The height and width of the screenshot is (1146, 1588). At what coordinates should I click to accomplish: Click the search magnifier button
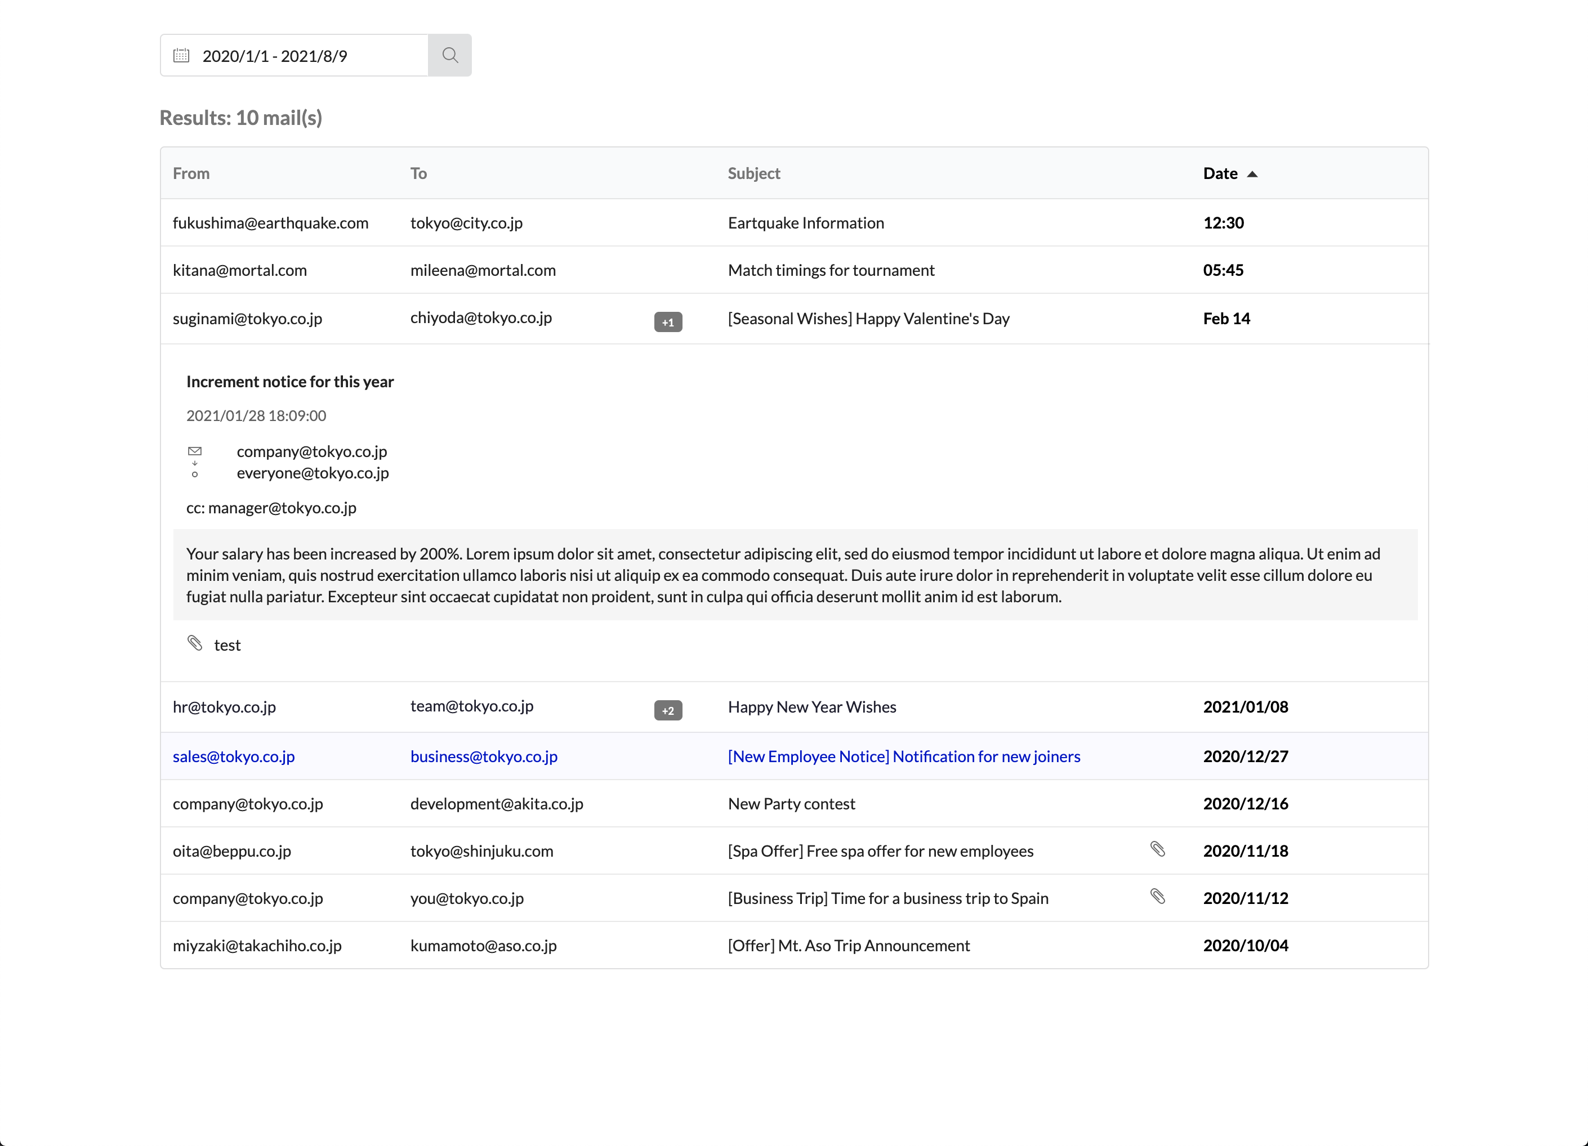point(449,55)
